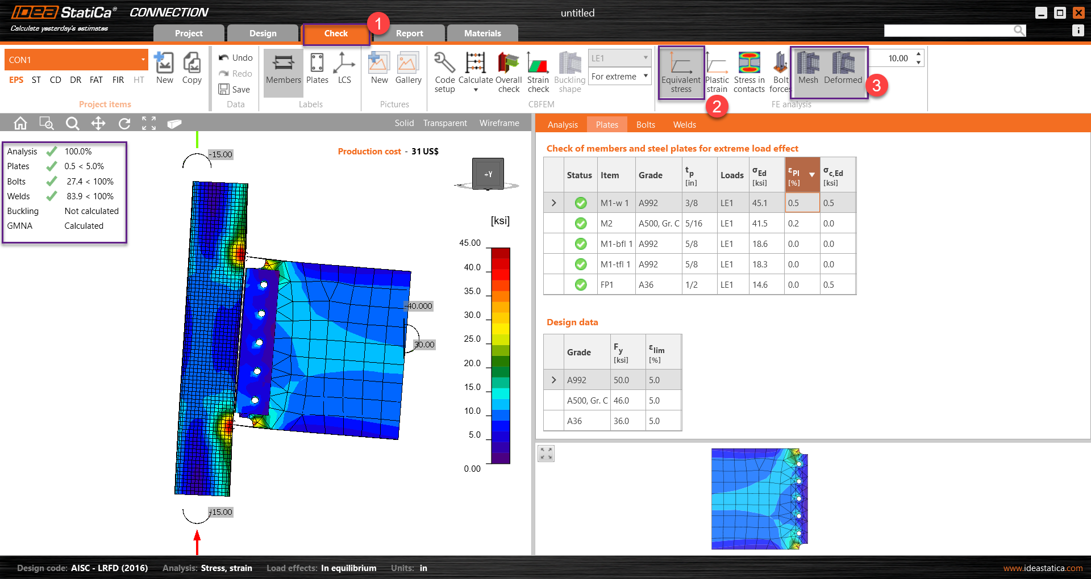Image resolution: width=1091 pixels, height=579 pixels.
Task: Open the CON1 connection dropdown
Action: click(143, 59)
